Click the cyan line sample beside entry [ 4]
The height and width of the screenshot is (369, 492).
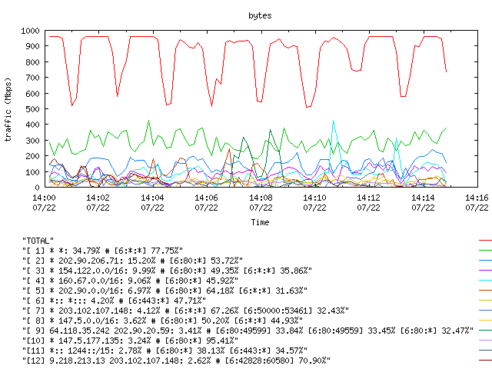[485, 280]
